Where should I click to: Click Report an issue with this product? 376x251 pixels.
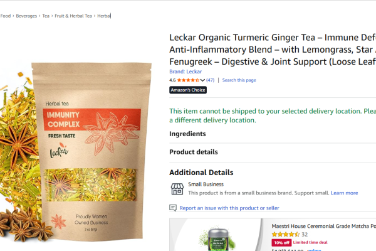[x=229, y=208]
